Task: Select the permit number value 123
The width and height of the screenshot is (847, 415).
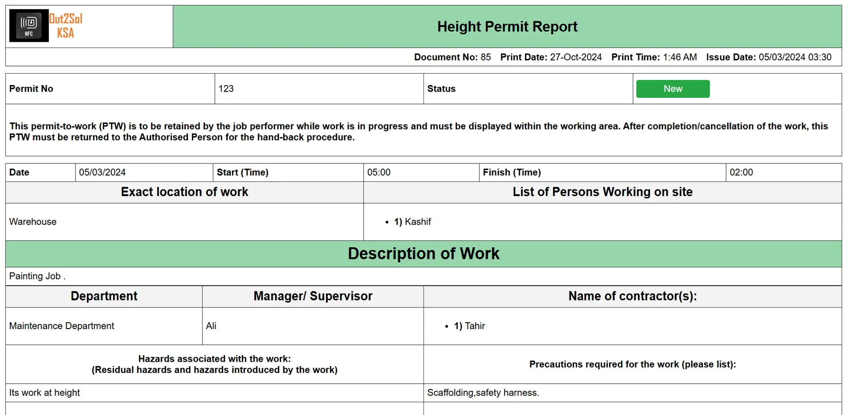Action: pos(226,89)
